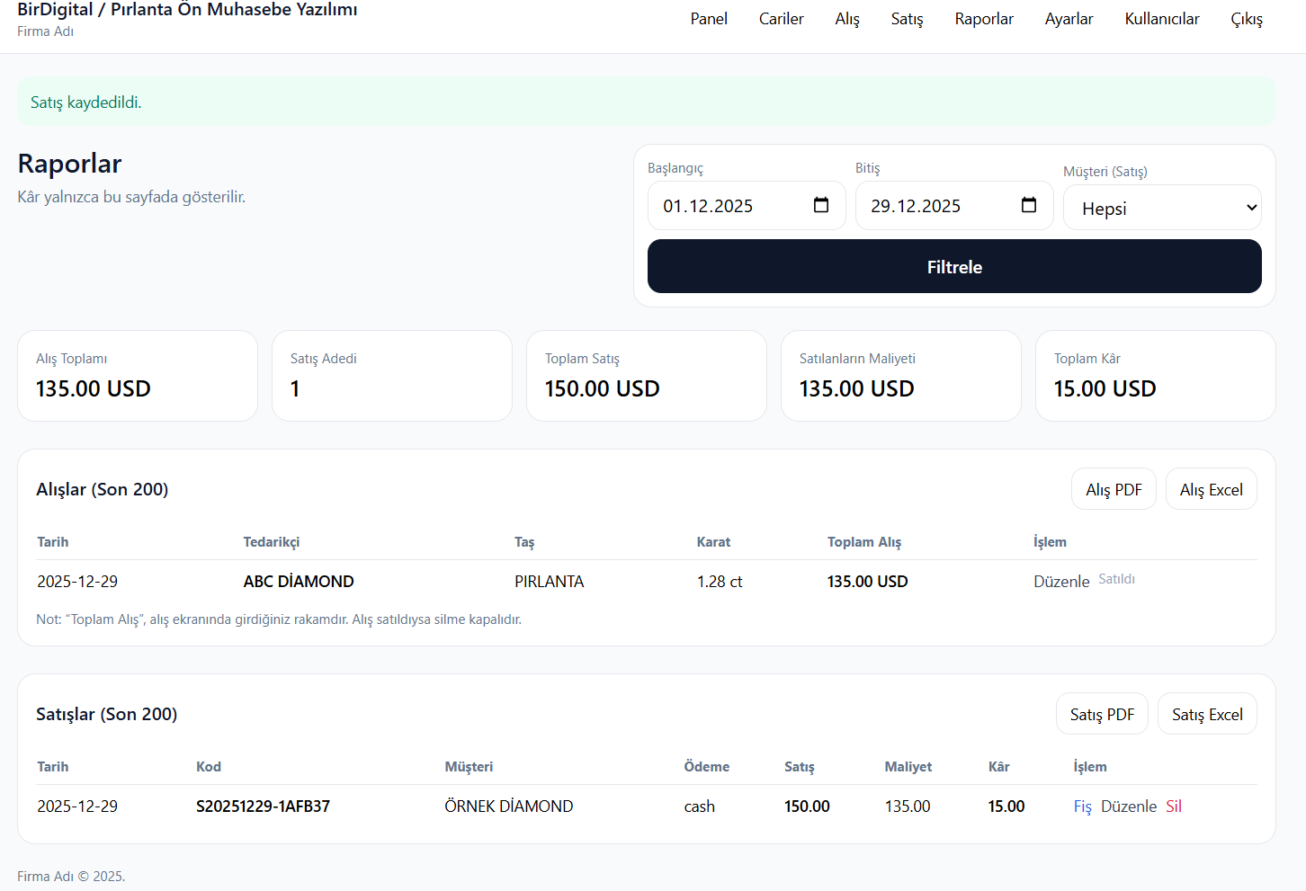The image size is (1306, 891).
Task: Navigate to Alış page
Action: 846,19
